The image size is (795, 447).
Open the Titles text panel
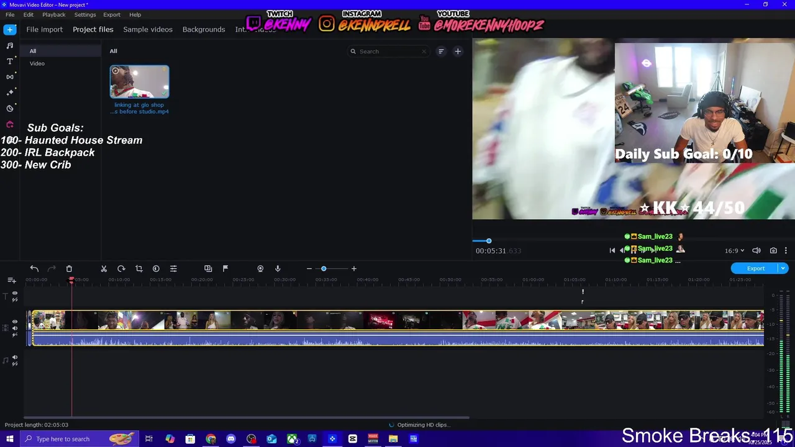pos(10,61)
